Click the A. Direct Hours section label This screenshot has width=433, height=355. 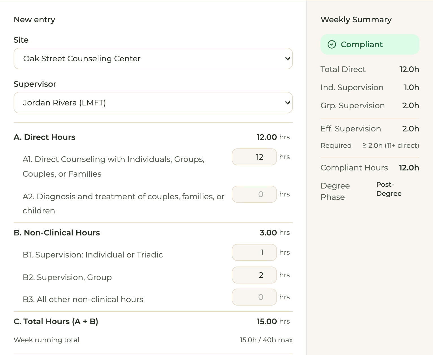point(45,137)
